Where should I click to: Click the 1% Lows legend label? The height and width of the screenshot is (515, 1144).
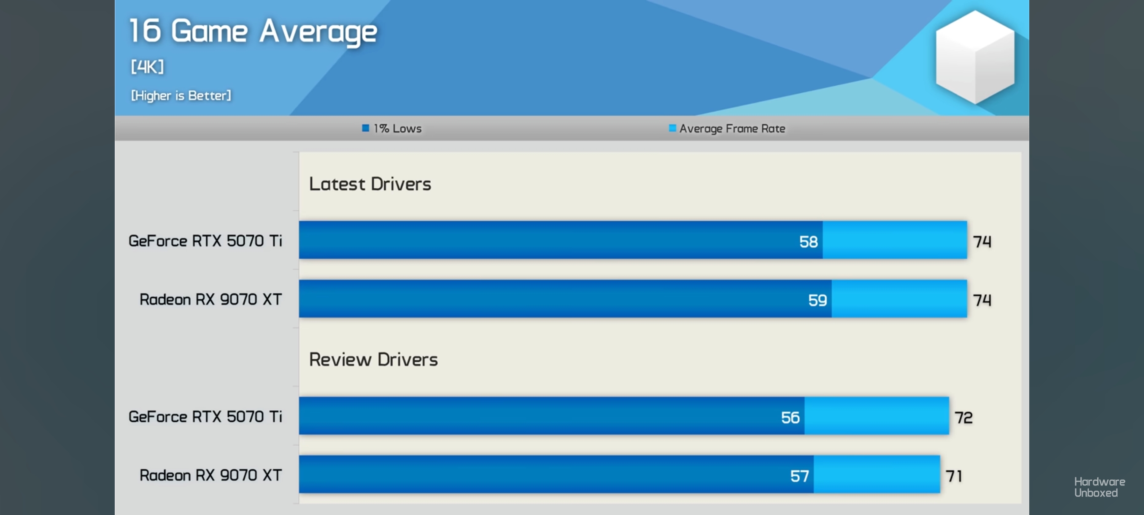[397, 129]
